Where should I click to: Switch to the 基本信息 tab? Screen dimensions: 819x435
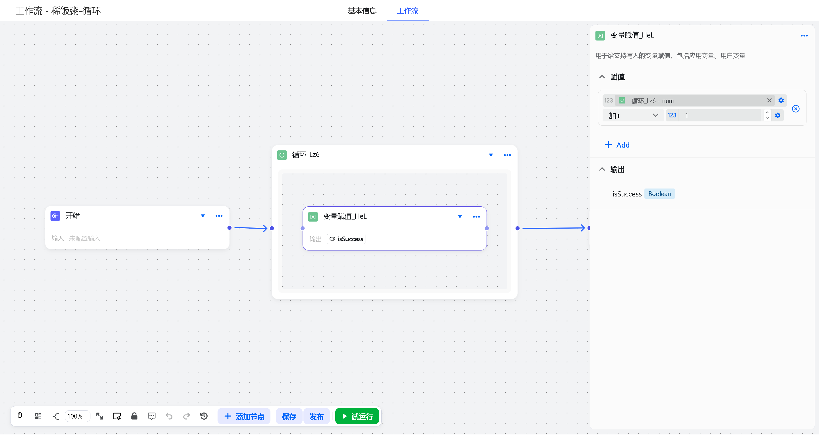pyautogui.click(x=362, y=11)
